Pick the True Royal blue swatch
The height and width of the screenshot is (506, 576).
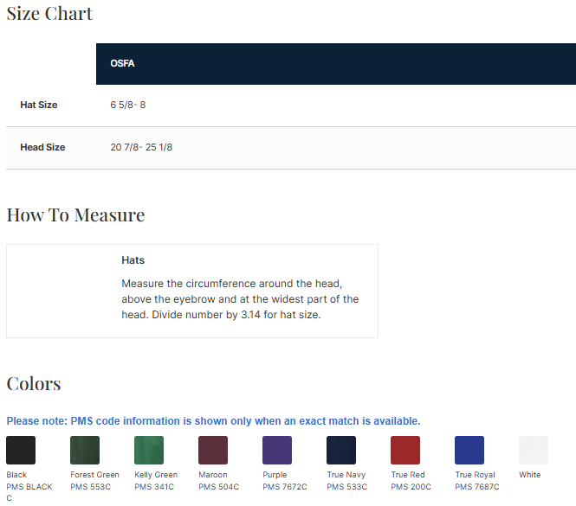pyautogui.click(x=469, y=451)
